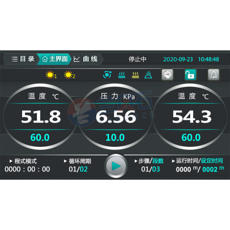Viewport: 230px width, 230px height.
Task: Select the cyan heating element icon
Action: [122, 75]
